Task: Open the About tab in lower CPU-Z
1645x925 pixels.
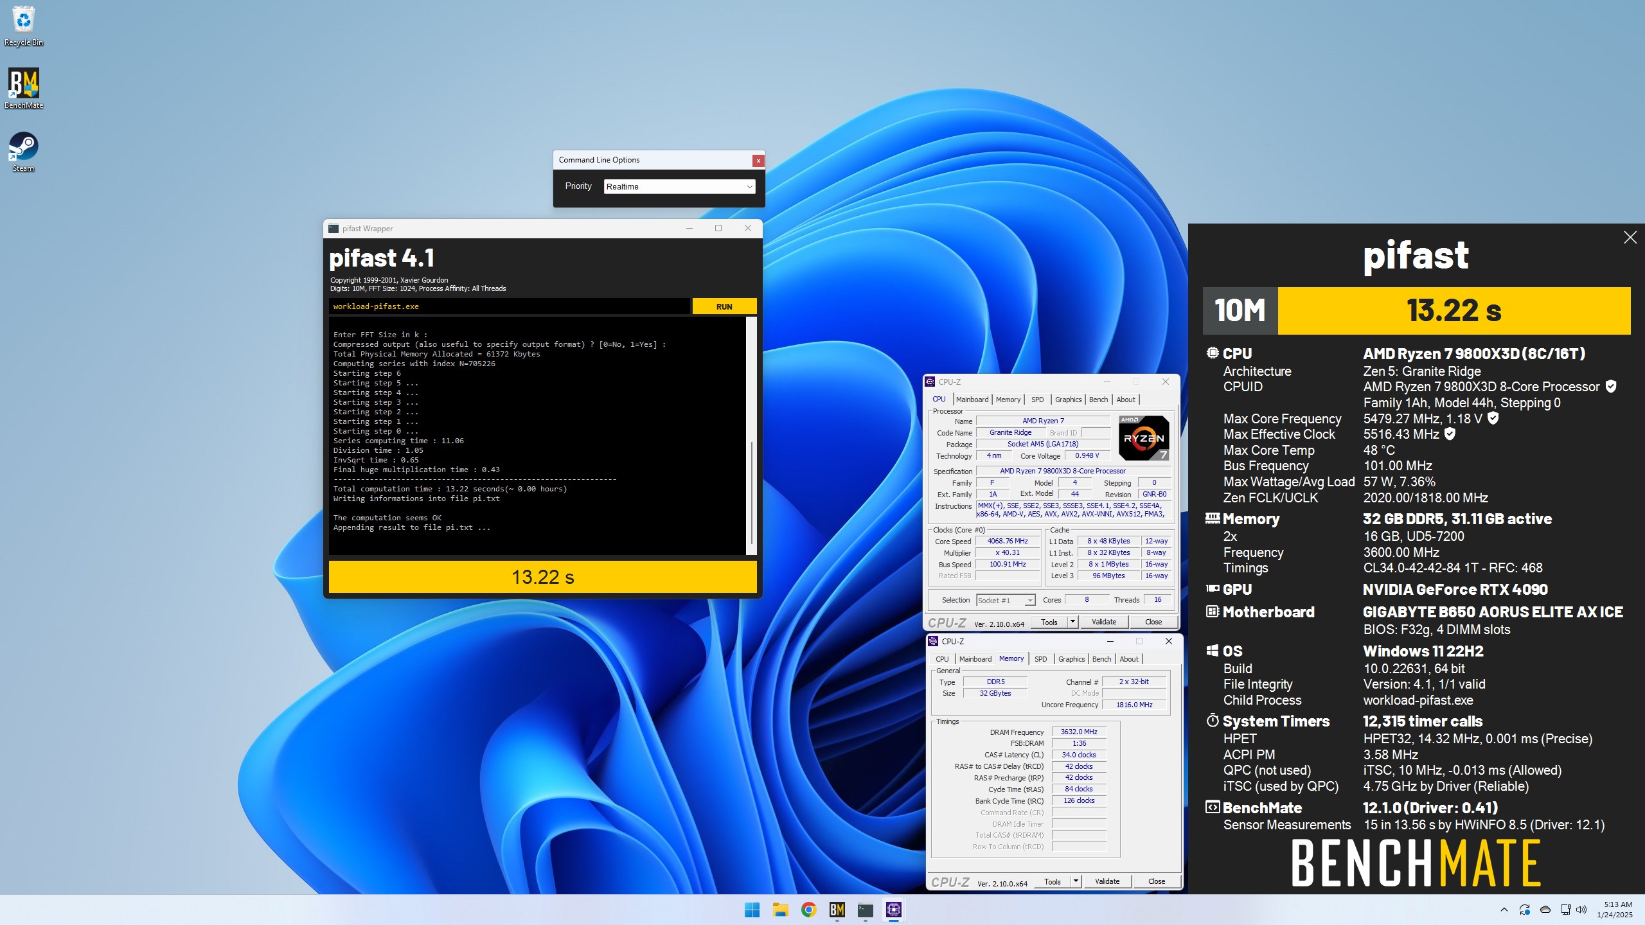Action: [1129, 659]
